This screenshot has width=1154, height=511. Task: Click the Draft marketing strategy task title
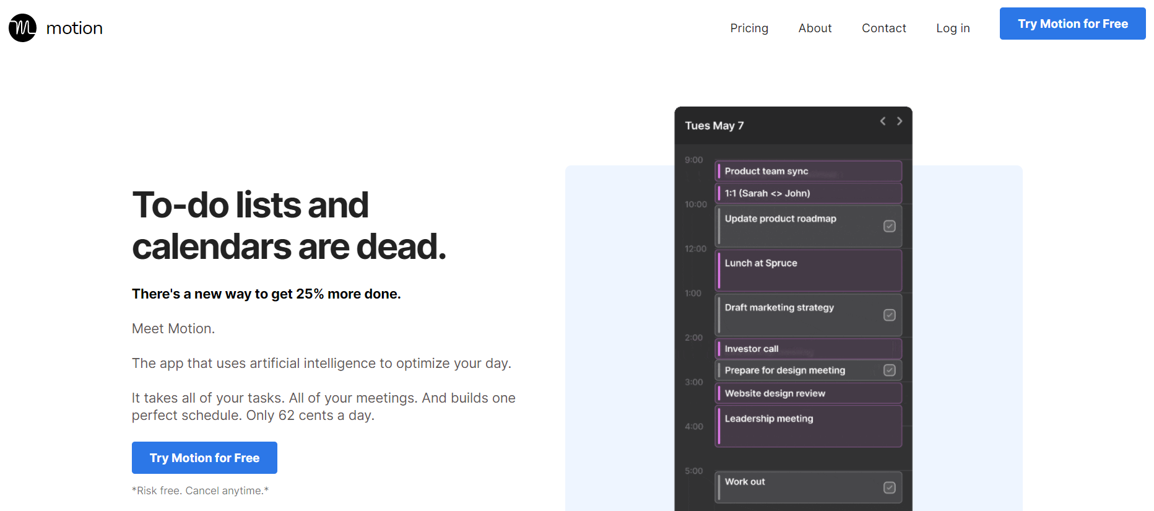[779, 308]
